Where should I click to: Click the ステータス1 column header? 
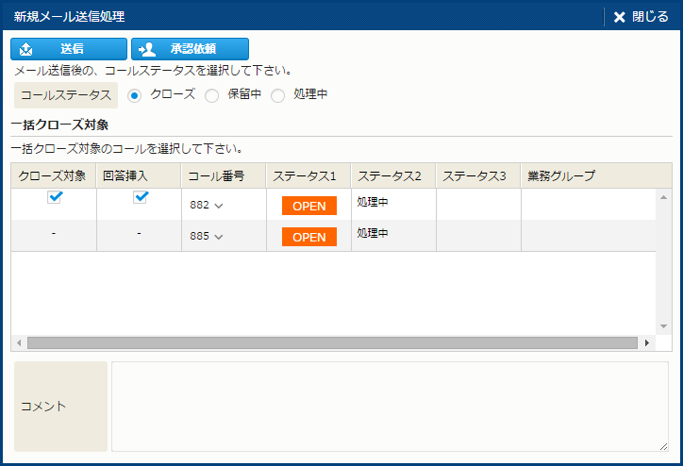coord(305,175)
